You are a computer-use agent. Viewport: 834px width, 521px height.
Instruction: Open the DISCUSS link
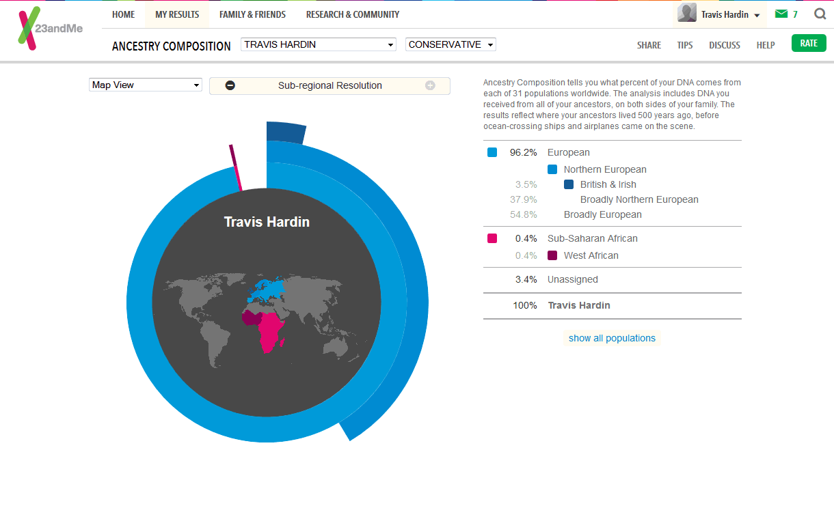[725, 45]
